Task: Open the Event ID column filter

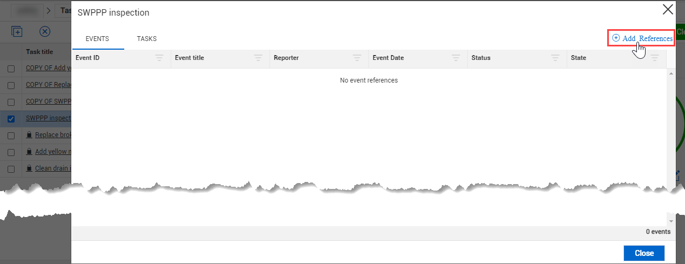Action: [159, 58]
